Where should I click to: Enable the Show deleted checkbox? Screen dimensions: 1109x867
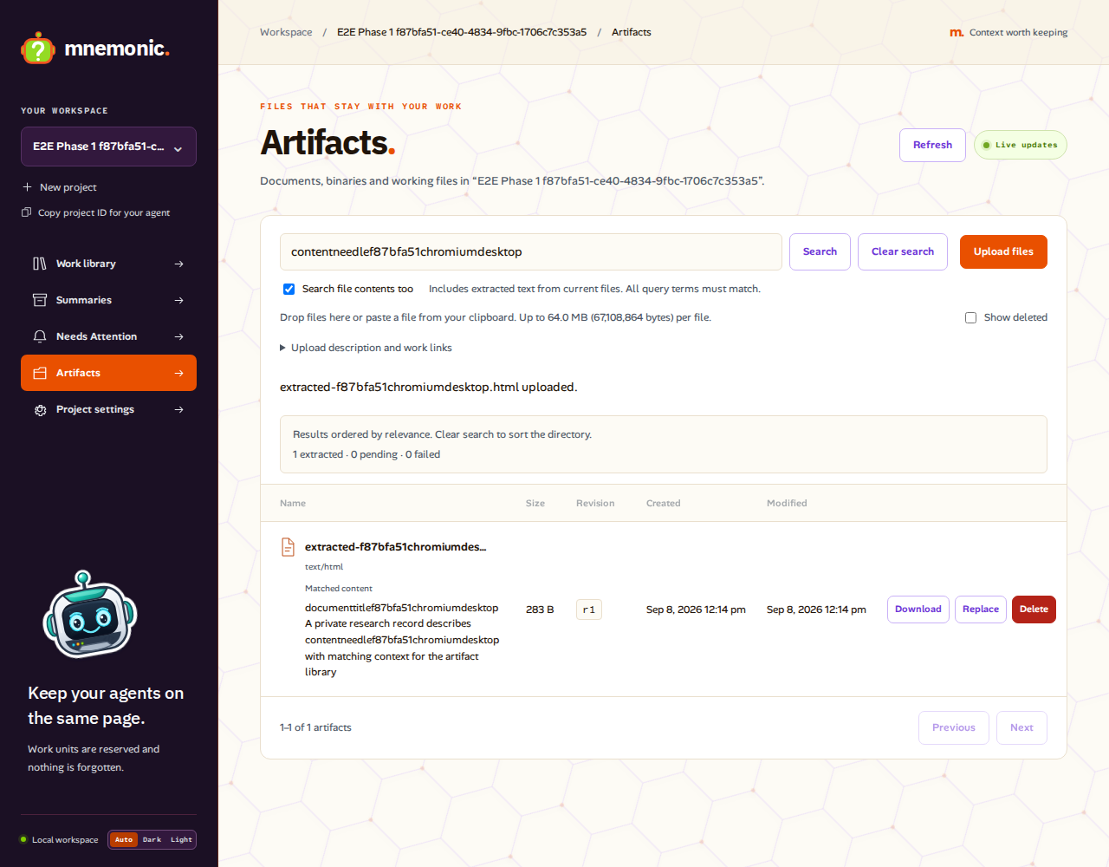click(x=971, y=317)
